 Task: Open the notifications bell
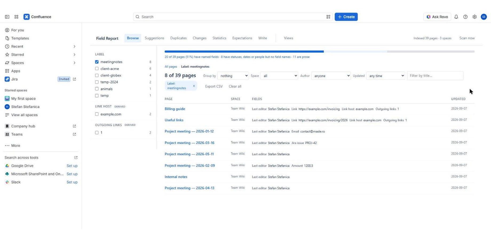tap(456, 17)
